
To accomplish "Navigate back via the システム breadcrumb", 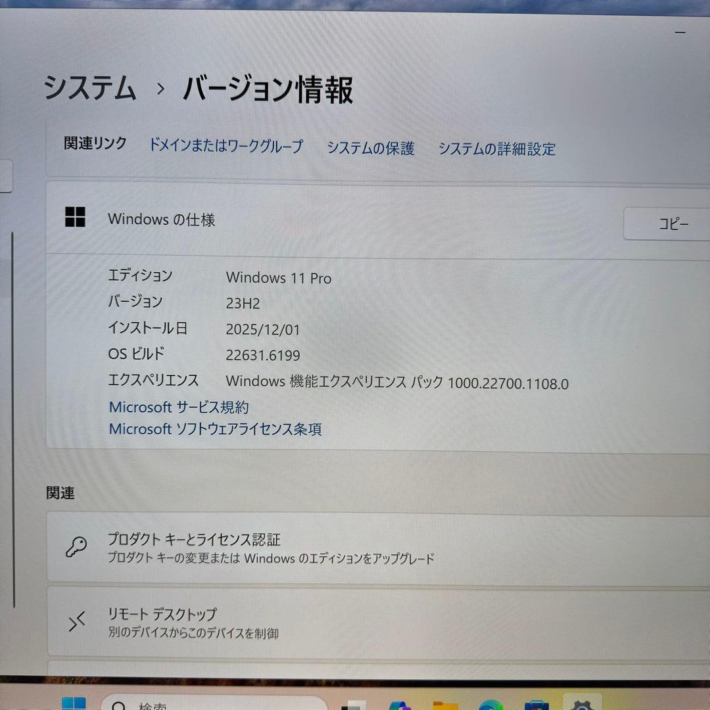I will pyautogui.click(x=89, y=91).
